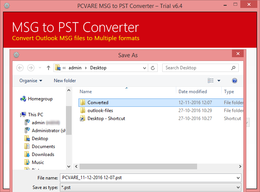Change view using the view icon
Viewport: 260px width, 192px height.
(x=210, y=81)
